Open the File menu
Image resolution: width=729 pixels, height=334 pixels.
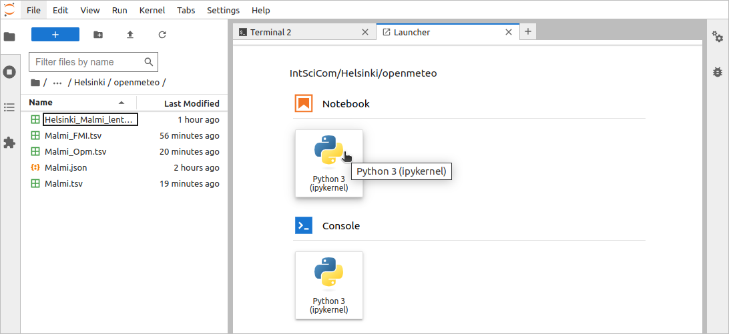click(33, 10)
